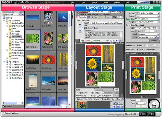
Task: Switch to the Free tab
Action: pyautogui.click(x=106, y=17)
